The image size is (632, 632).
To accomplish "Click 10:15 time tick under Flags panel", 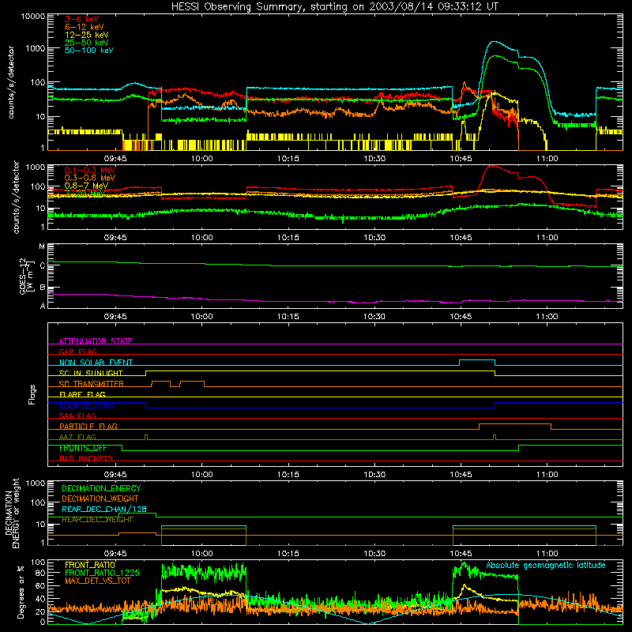I will click(x=288, y=475).
